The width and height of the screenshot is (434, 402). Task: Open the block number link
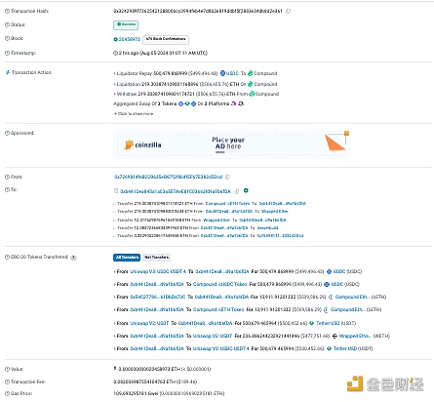coord(129,39)
